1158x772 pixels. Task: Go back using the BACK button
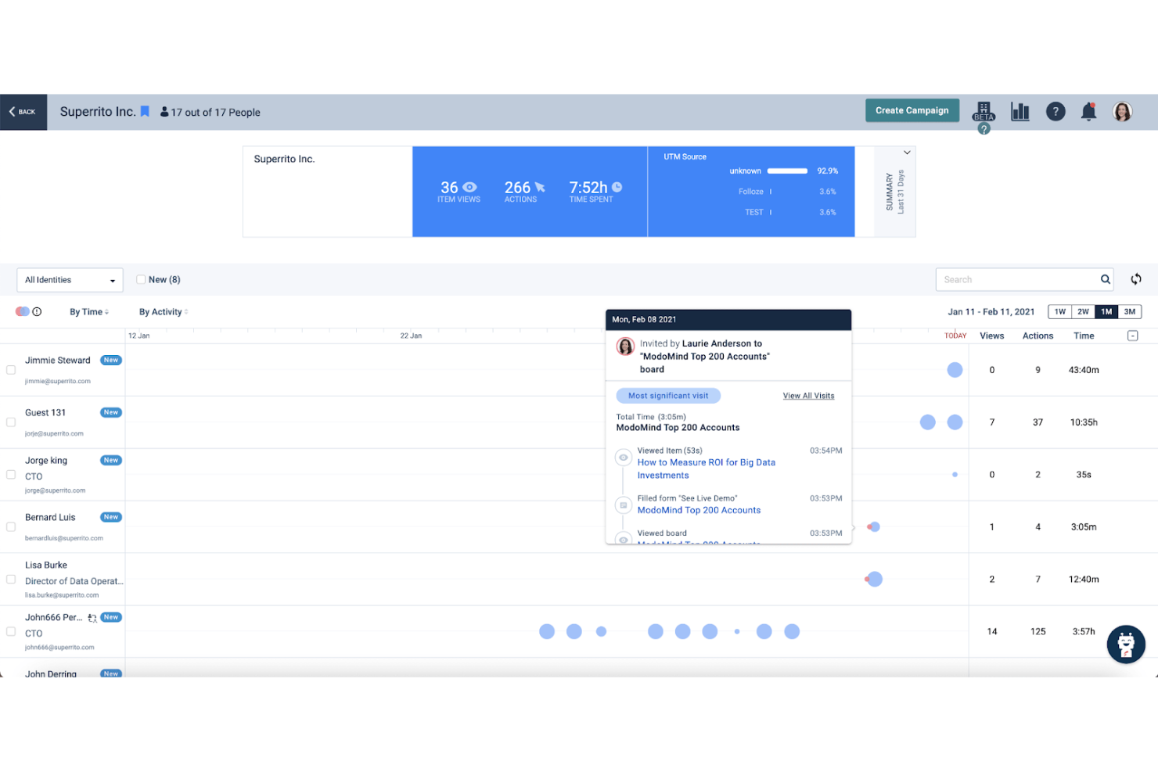[x=23, y=112]
